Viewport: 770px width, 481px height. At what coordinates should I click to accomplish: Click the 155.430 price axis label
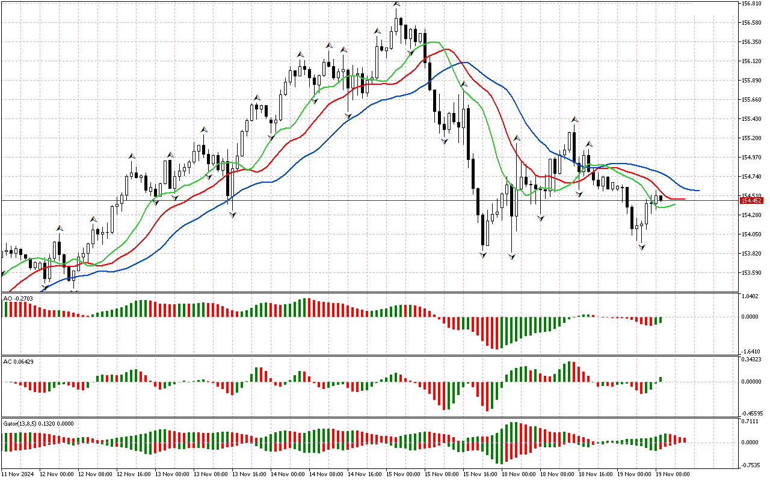pyautogui.click(x=753, y=119)
